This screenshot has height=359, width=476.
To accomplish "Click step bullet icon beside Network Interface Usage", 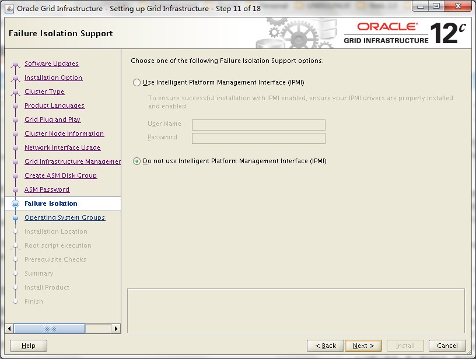I will [16, 147].
